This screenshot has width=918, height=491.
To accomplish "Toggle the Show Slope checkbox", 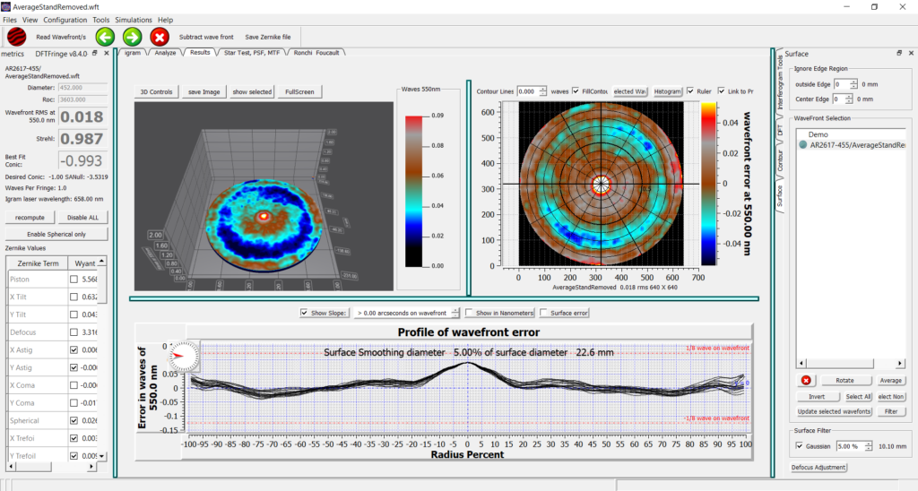I will click(304, 313).
